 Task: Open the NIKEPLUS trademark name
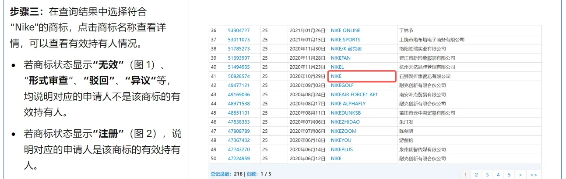click(x=341, y=149)
